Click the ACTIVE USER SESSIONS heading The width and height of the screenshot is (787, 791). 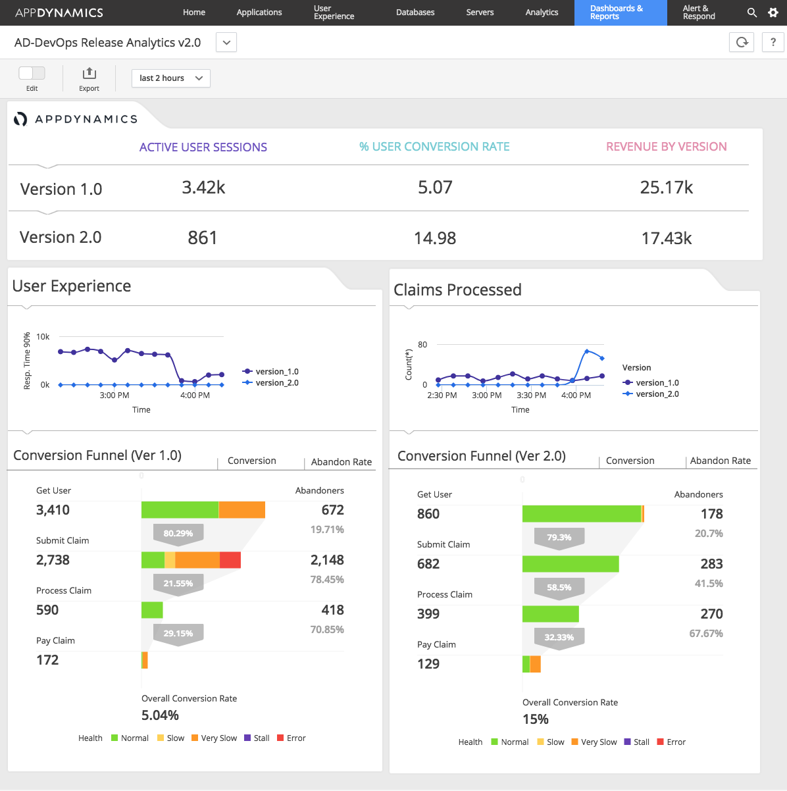[203, 147]
